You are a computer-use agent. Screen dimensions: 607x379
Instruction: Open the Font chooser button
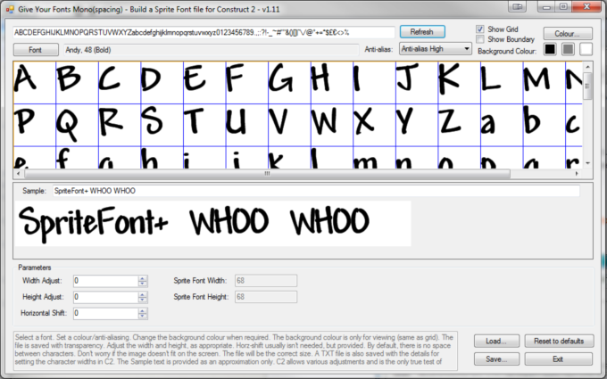(36, 49)
